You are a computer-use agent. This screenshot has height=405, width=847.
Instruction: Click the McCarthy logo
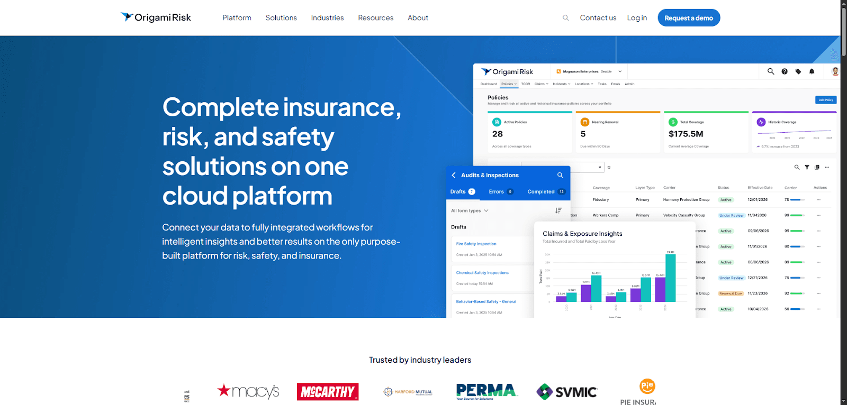[x=328, y=392]
